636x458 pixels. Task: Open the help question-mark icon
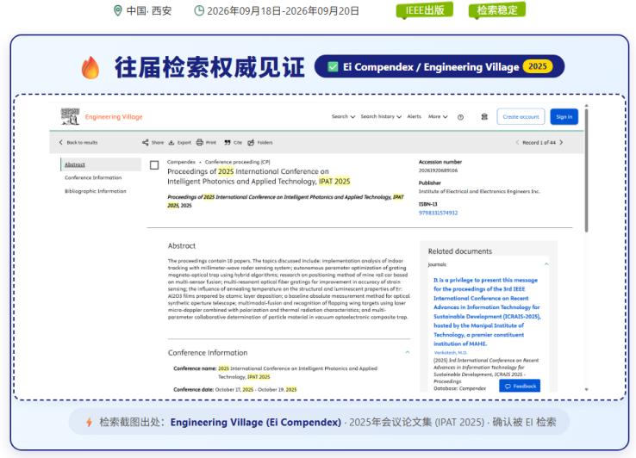pyautogui.click(x=460, y=117)
